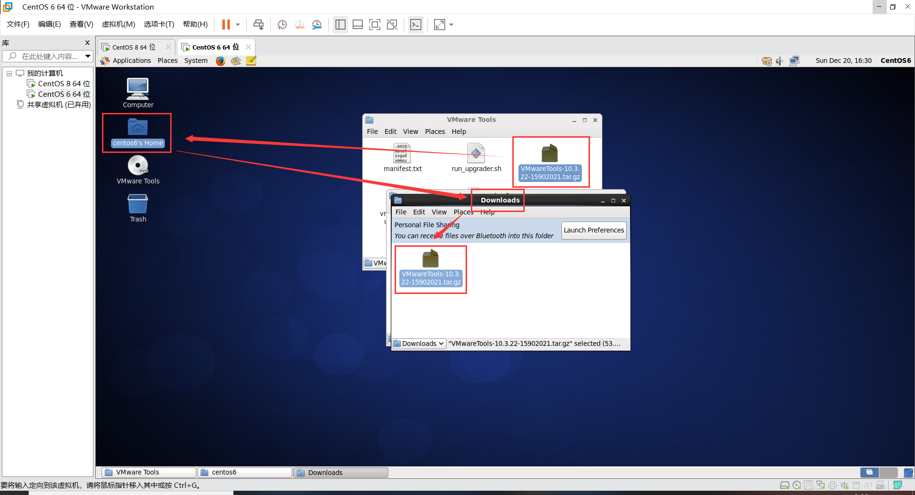Toggle the library sidebar view icon
The image size is (915, 495).
(340, 25)
